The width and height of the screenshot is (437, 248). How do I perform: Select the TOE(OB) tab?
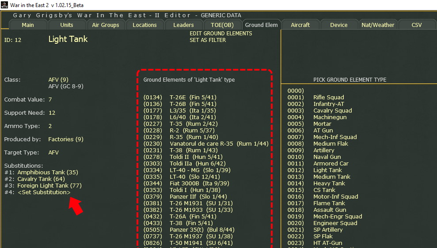pyautogui.click(x=222, y=25)
